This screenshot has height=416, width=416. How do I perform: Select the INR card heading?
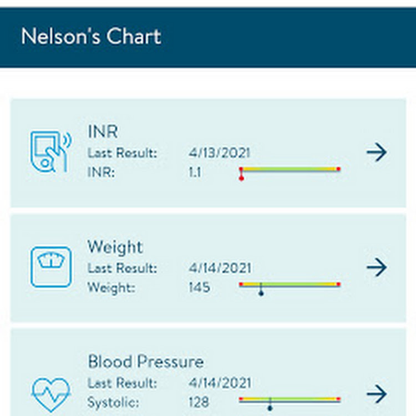coord(103,131)
